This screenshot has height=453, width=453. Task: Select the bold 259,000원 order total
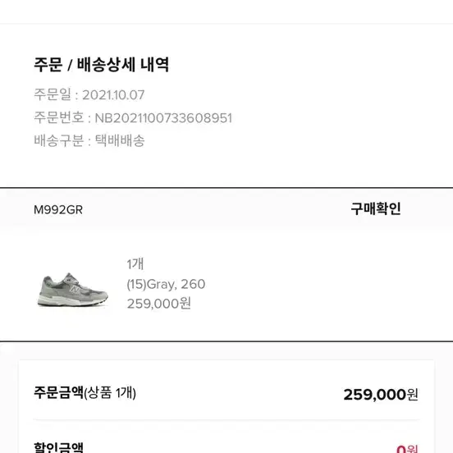tap(381, 395)
